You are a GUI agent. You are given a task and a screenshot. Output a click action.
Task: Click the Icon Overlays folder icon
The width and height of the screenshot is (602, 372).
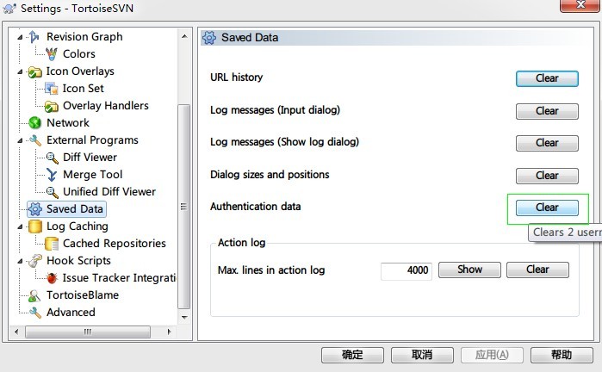(x=34, y=71)
